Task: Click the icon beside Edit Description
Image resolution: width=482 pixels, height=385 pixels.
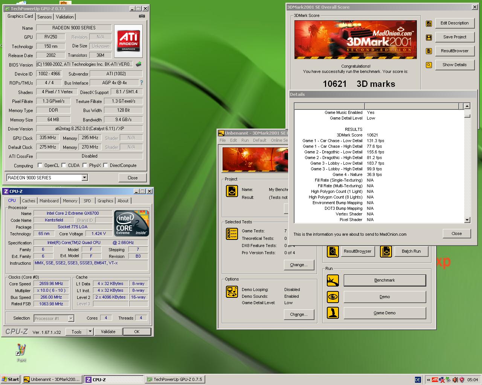Action: 429,23
